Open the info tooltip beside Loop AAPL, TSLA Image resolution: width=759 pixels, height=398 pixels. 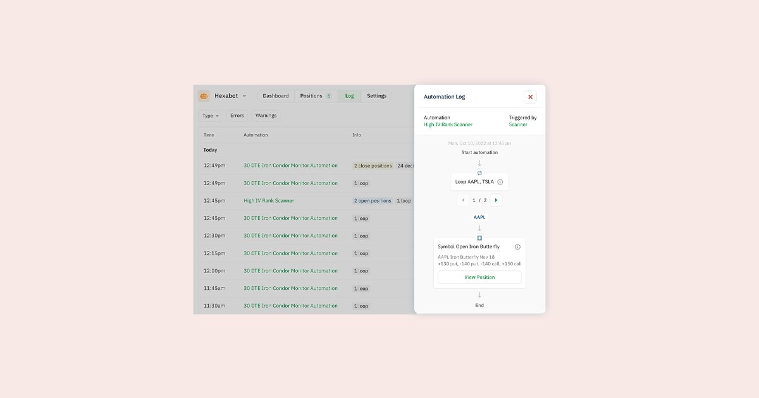(x=500, y=181)
